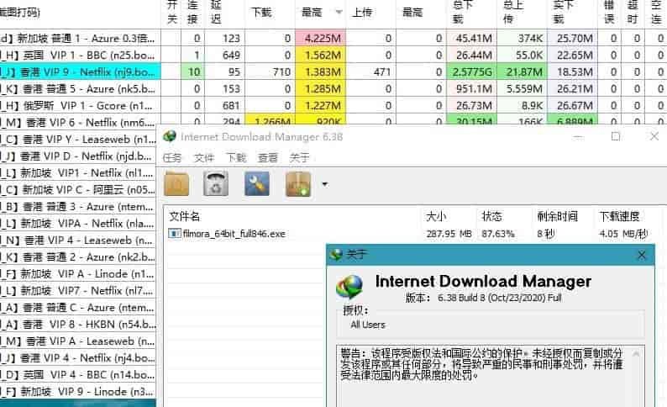The width and height of the screenshot is (667, 407).
Task: Select highlighted 香港 VIP 9 - Netflix server
Action: pyautogui.click(x=80, y=72)
